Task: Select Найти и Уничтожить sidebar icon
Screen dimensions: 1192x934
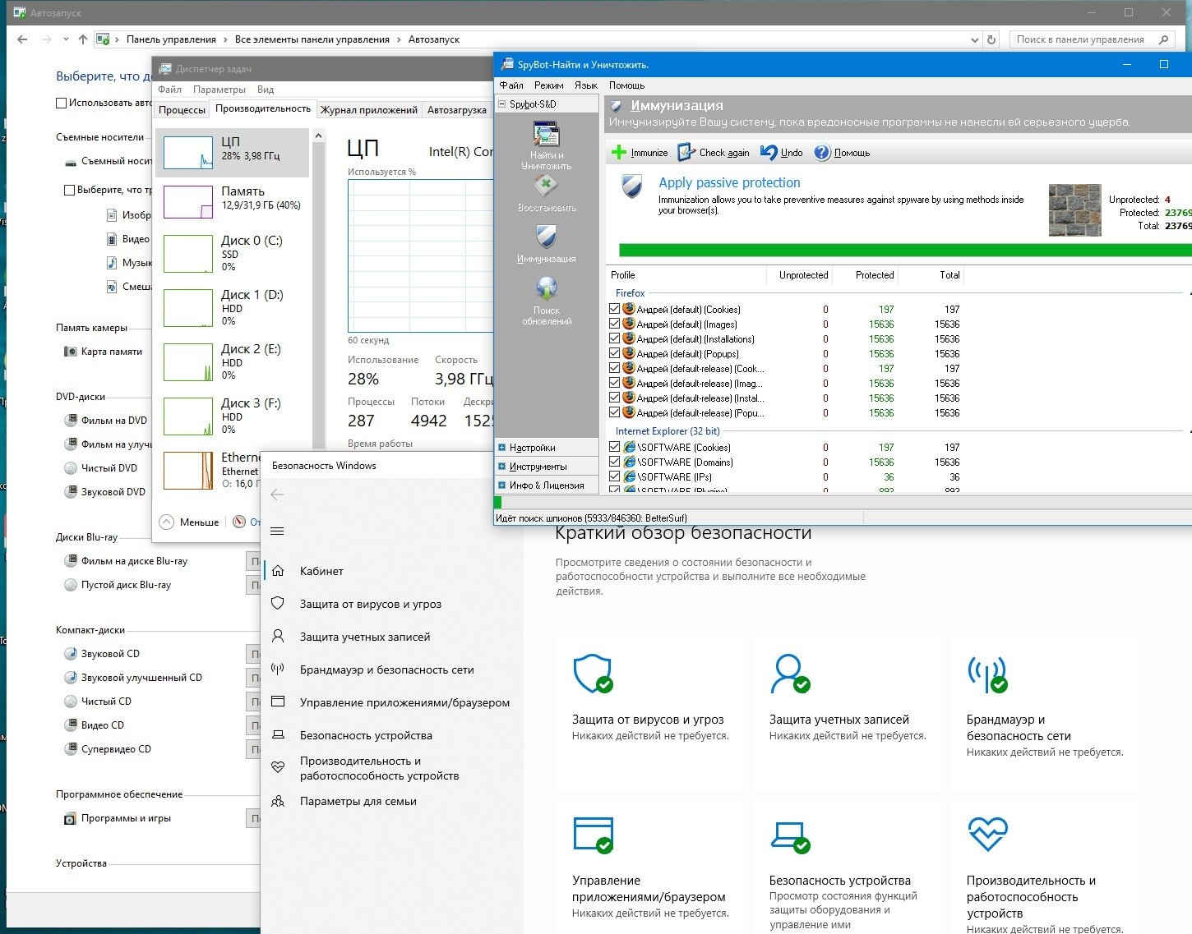Action: tap(546, 134)
